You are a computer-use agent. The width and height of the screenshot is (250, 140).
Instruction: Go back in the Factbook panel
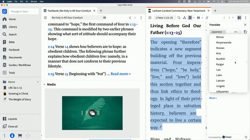coord(130,17)
